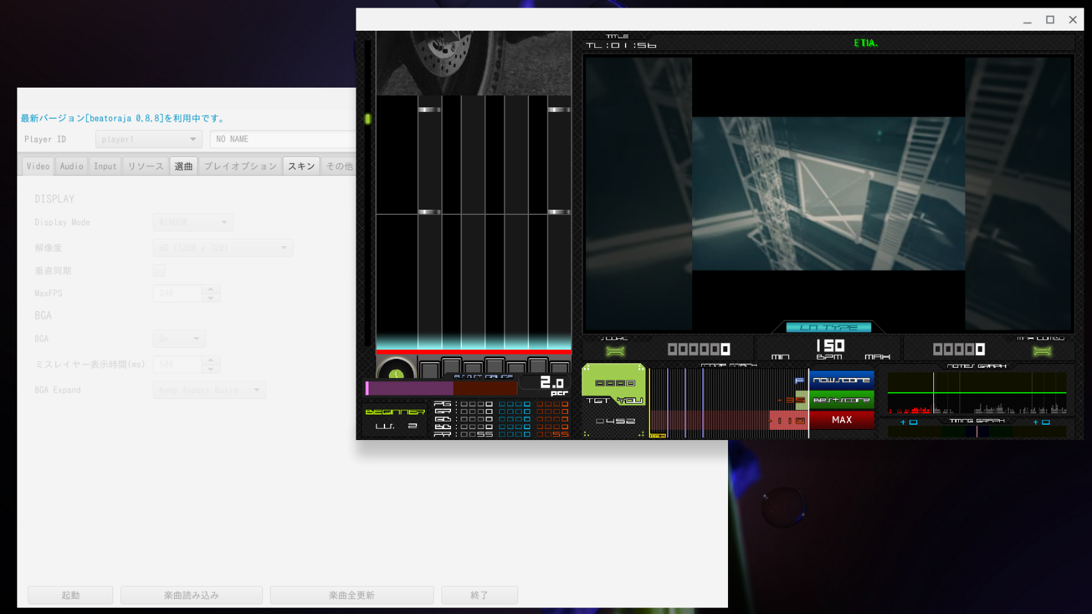Increase the MaxFPS value using up arrow
The width and height of the screenshot is (1092, 614).
(x=210, y=289)
